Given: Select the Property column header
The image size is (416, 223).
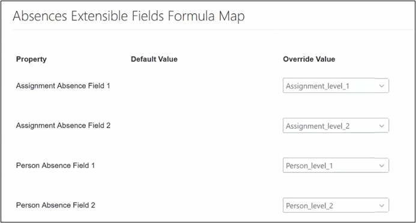Looking at the screenshot, I should tap(31, 59).
